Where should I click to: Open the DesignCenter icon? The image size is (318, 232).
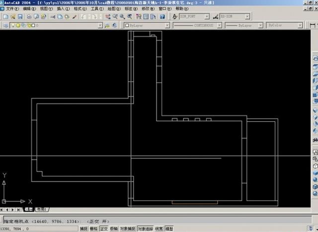(146, 16)
